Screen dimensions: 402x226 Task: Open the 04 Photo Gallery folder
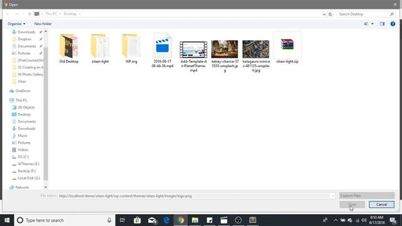pos(30,74)
